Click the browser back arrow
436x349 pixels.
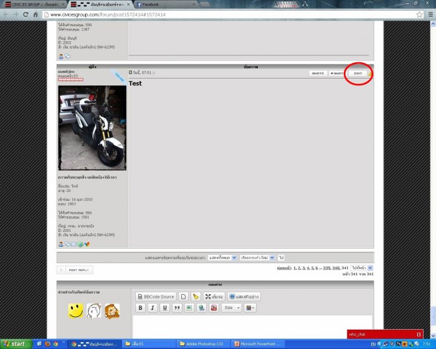tap(6, 14)
